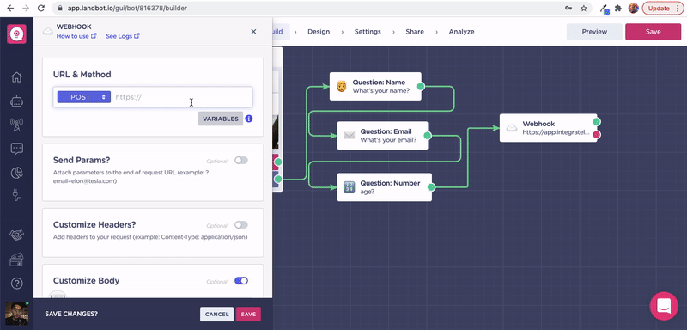Go to the Settings step
Viewport: 687px width, 330px height.
(368, 32)
